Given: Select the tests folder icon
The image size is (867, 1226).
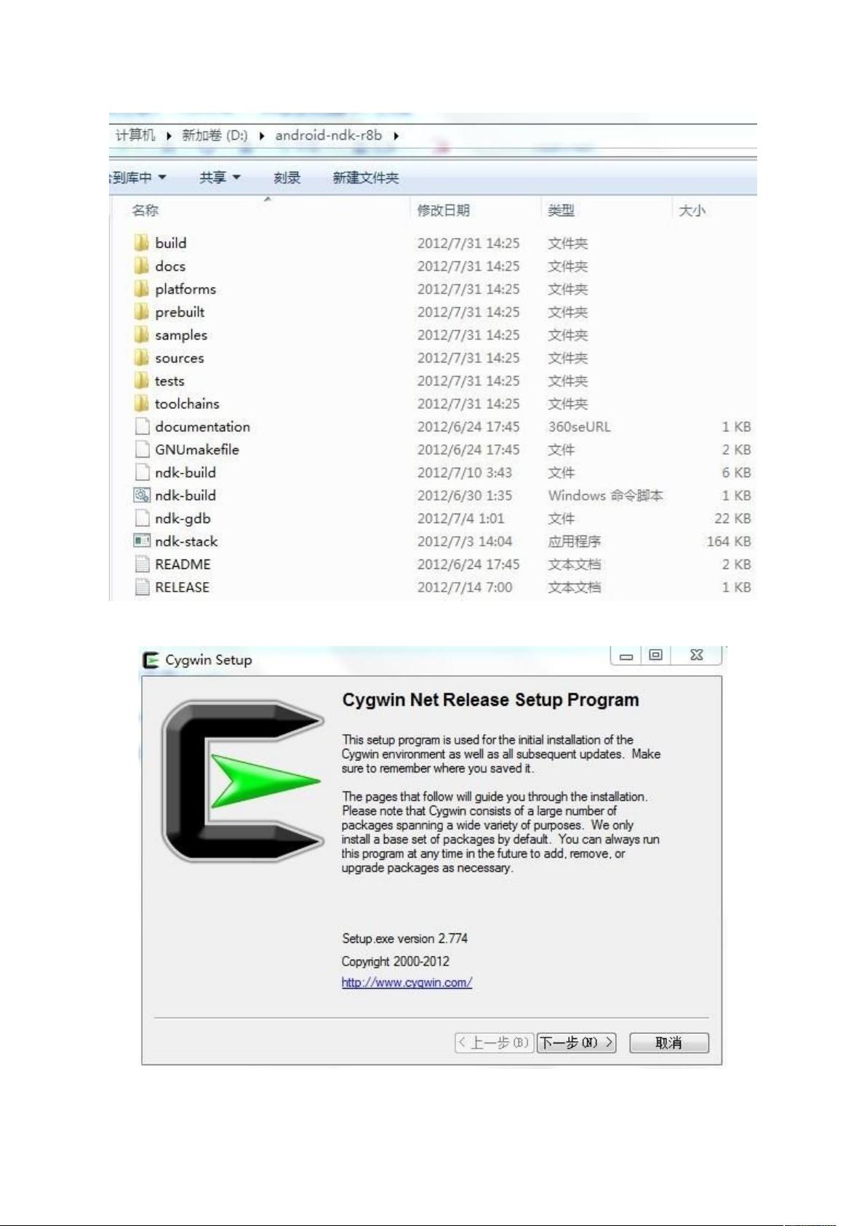Looking at the screenshot, I should 141,380.
